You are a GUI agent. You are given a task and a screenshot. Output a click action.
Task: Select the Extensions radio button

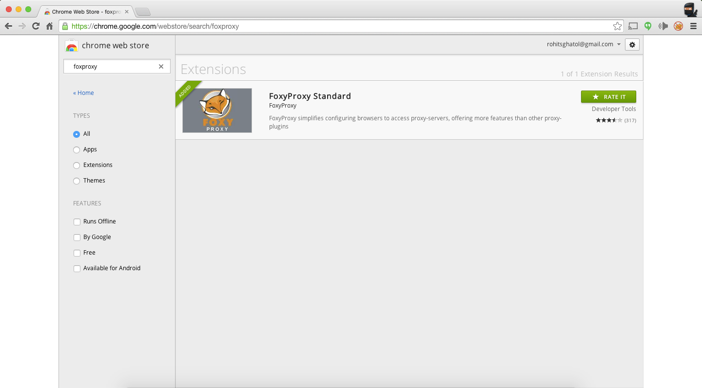click(77, 165)
